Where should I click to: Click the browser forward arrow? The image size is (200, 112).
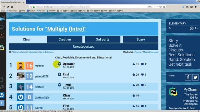(x=4, y=7)
